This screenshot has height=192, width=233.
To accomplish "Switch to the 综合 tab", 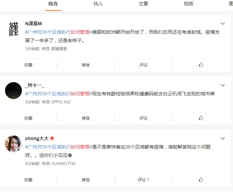I will pos(53,4).
